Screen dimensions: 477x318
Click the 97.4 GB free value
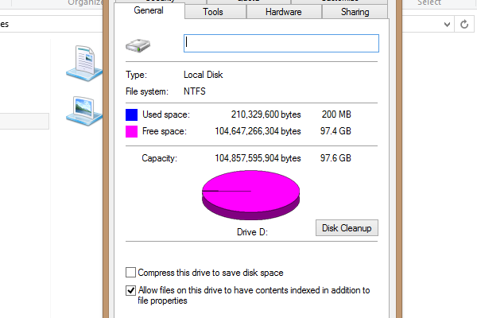pyautogui.click(x=335, y=131)
